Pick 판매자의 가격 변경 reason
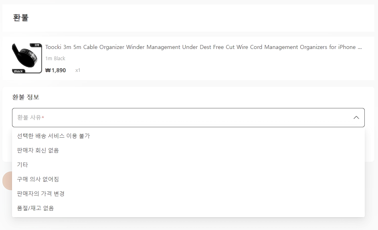The height and width of the screenshot is (230, 378). [188, 194]
